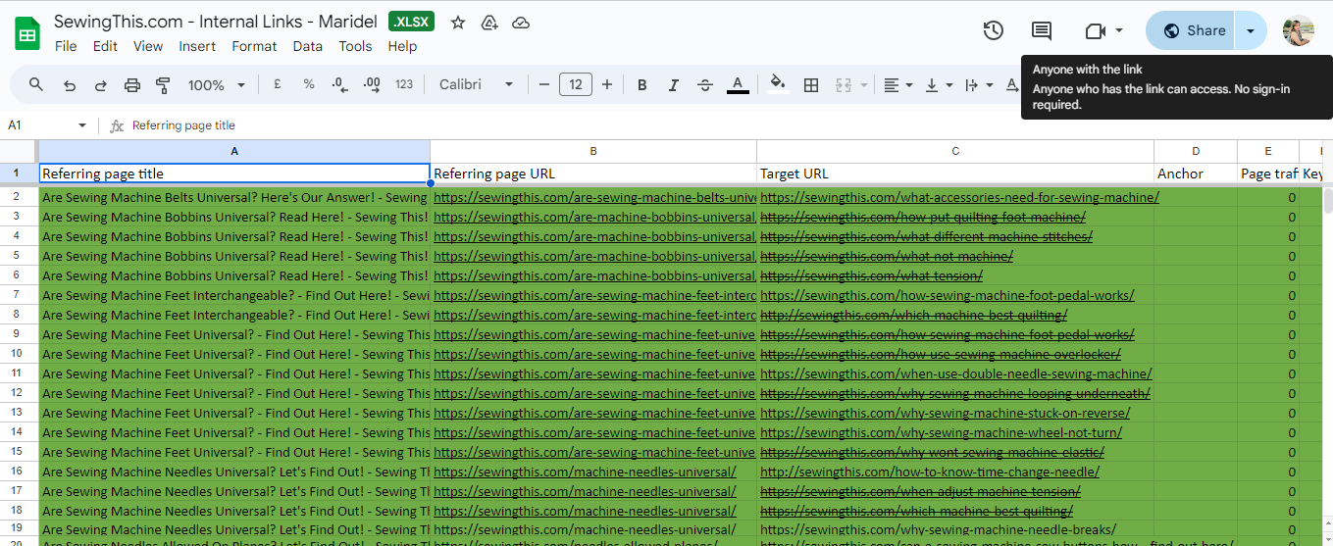
Task: Format cell as percent
Action: pyautogui.click(x=309, y=85)
